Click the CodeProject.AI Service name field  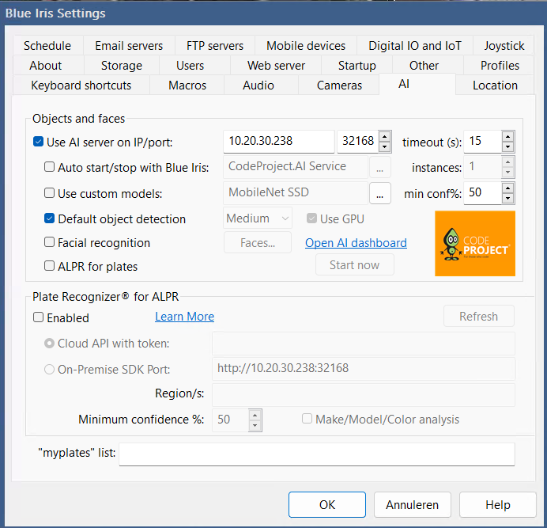[x=296, y=167]
